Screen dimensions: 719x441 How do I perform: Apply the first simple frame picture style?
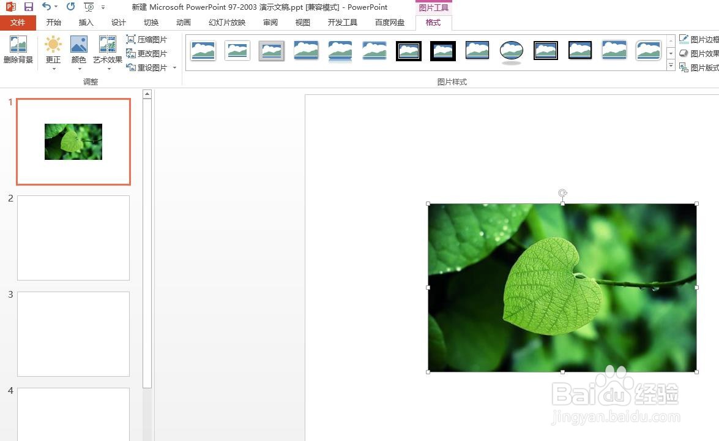pyautogui.click(x=203, y=50)
